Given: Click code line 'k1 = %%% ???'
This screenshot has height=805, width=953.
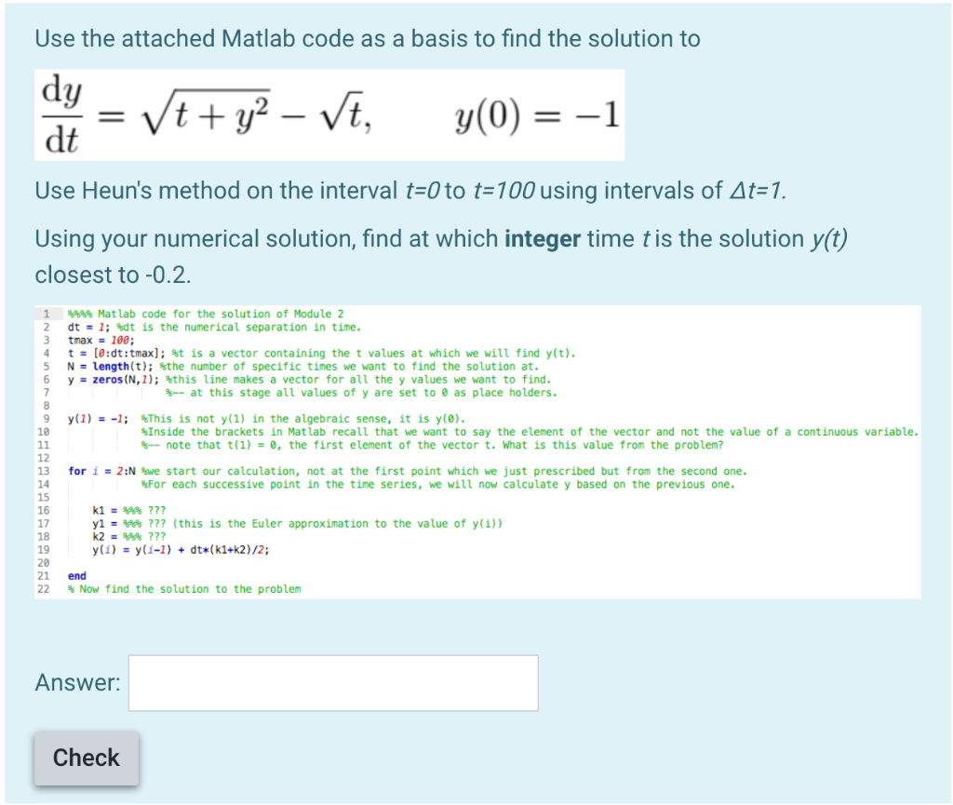Looking at the screenshot, I should click(128, 510).
